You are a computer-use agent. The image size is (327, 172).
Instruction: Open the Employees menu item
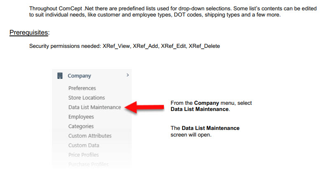[81, 117]
